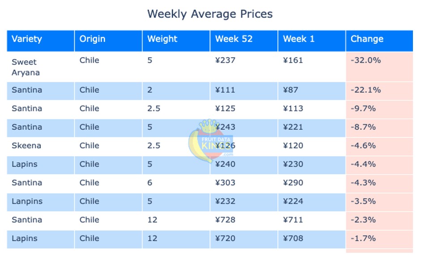Select the -1.7% change cell
The width and height of the screenshot is (421, 255).
click(x=363, y=238)
